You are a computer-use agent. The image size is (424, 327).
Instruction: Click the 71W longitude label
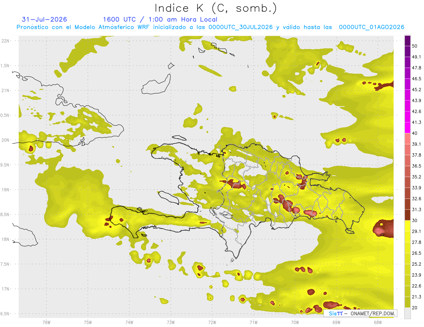tap(253, 322)
